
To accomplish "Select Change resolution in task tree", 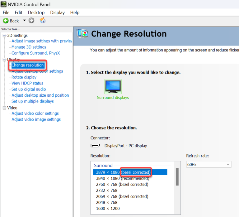I will point(28,65).
